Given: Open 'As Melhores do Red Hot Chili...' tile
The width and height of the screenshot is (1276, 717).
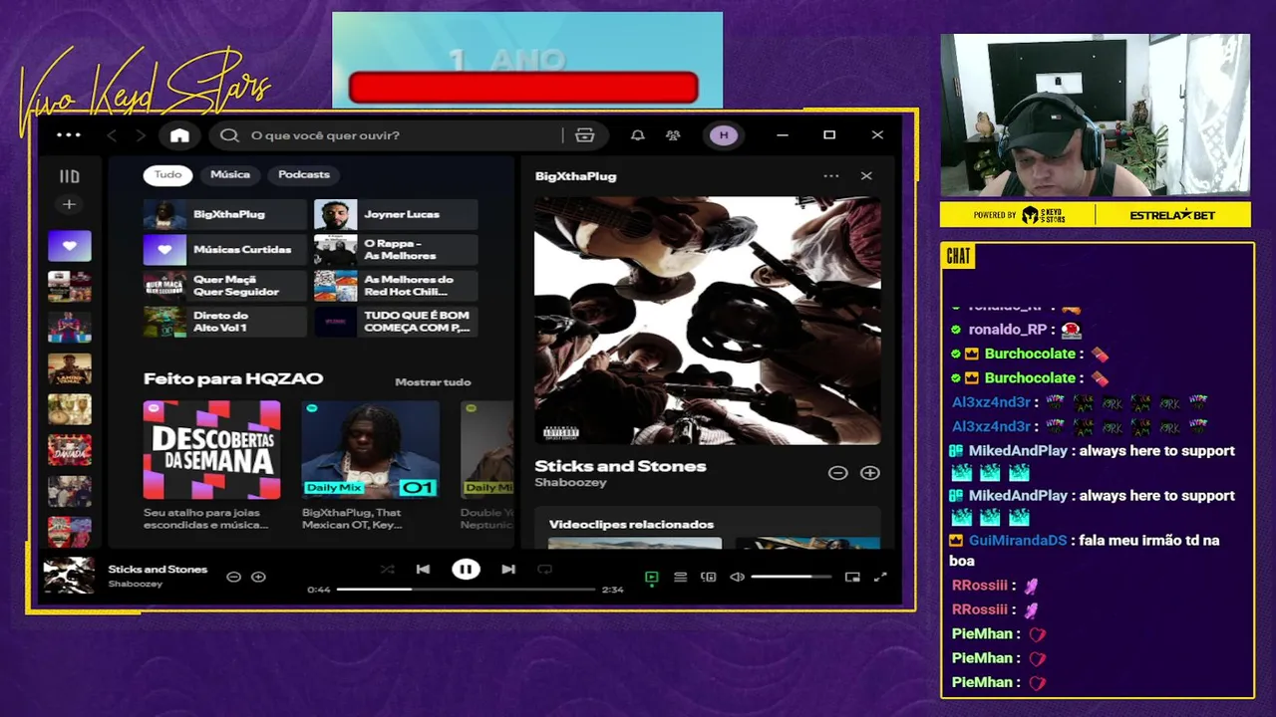Looking at the screenshot, I should (x=396, y=286).
